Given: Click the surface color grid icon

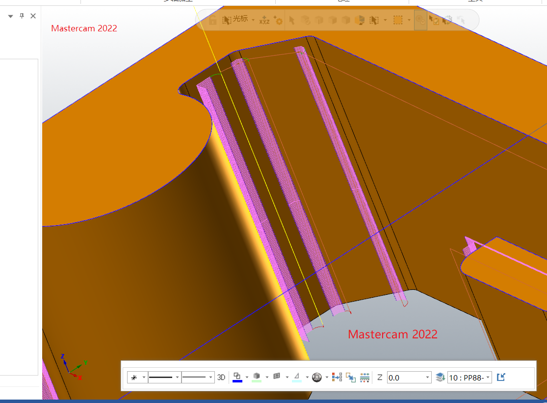Looking at the screenshot, I should point(277,376).
